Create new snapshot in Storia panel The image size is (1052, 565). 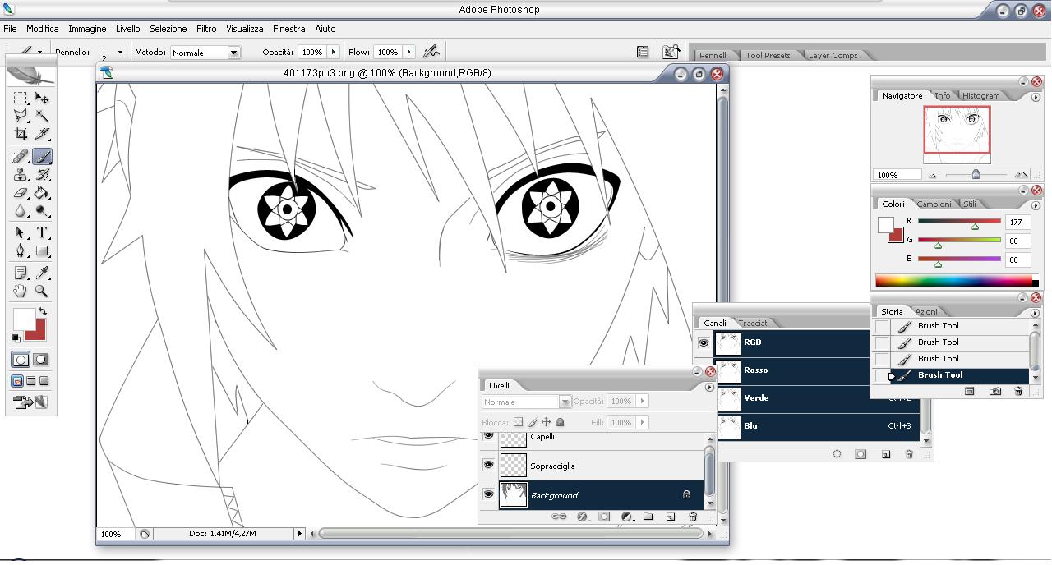pyautogui.click(x=995, y=392)
